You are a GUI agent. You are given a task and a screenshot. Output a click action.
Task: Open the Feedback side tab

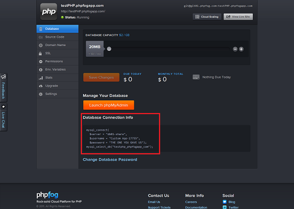[3, 88]
